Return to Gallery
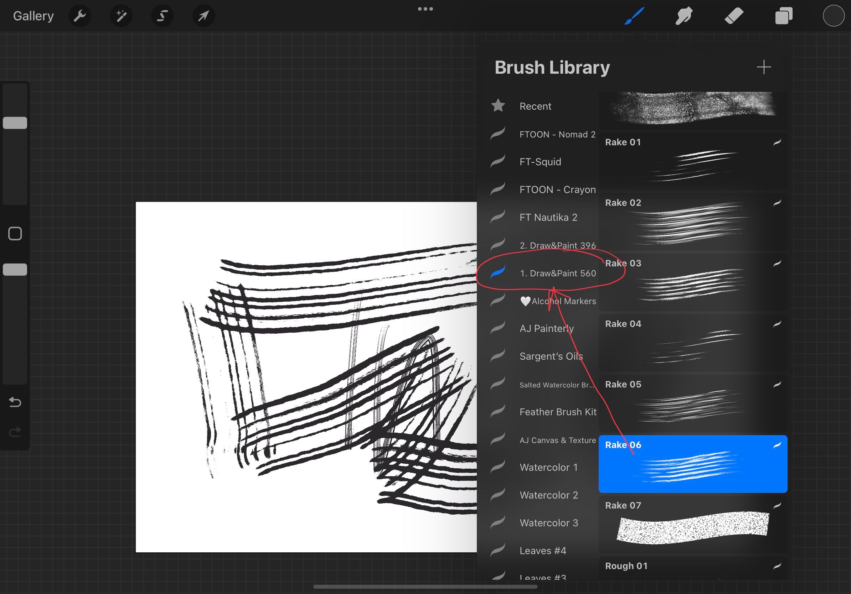The width and height of the screenshot is (851, 594). tap(33, 16)
